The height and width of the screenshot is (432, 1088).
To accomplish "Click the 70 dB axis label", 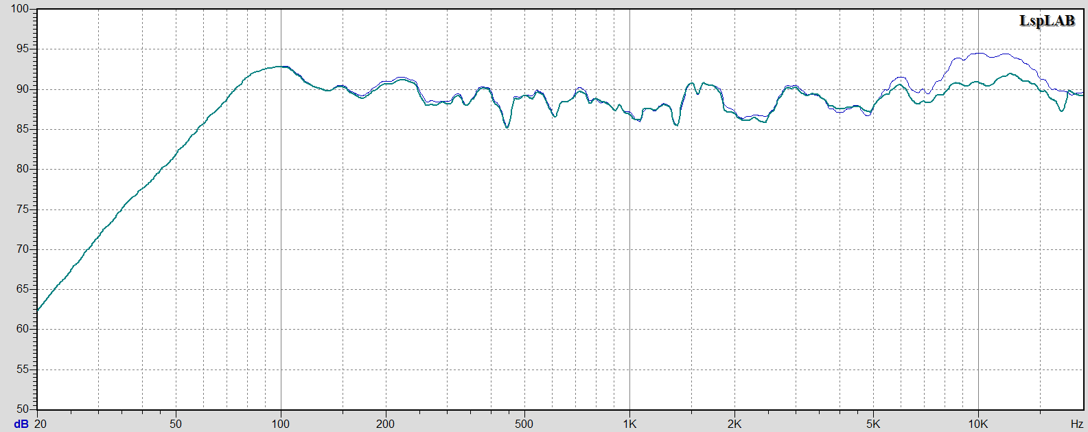I will coord(23,249).
